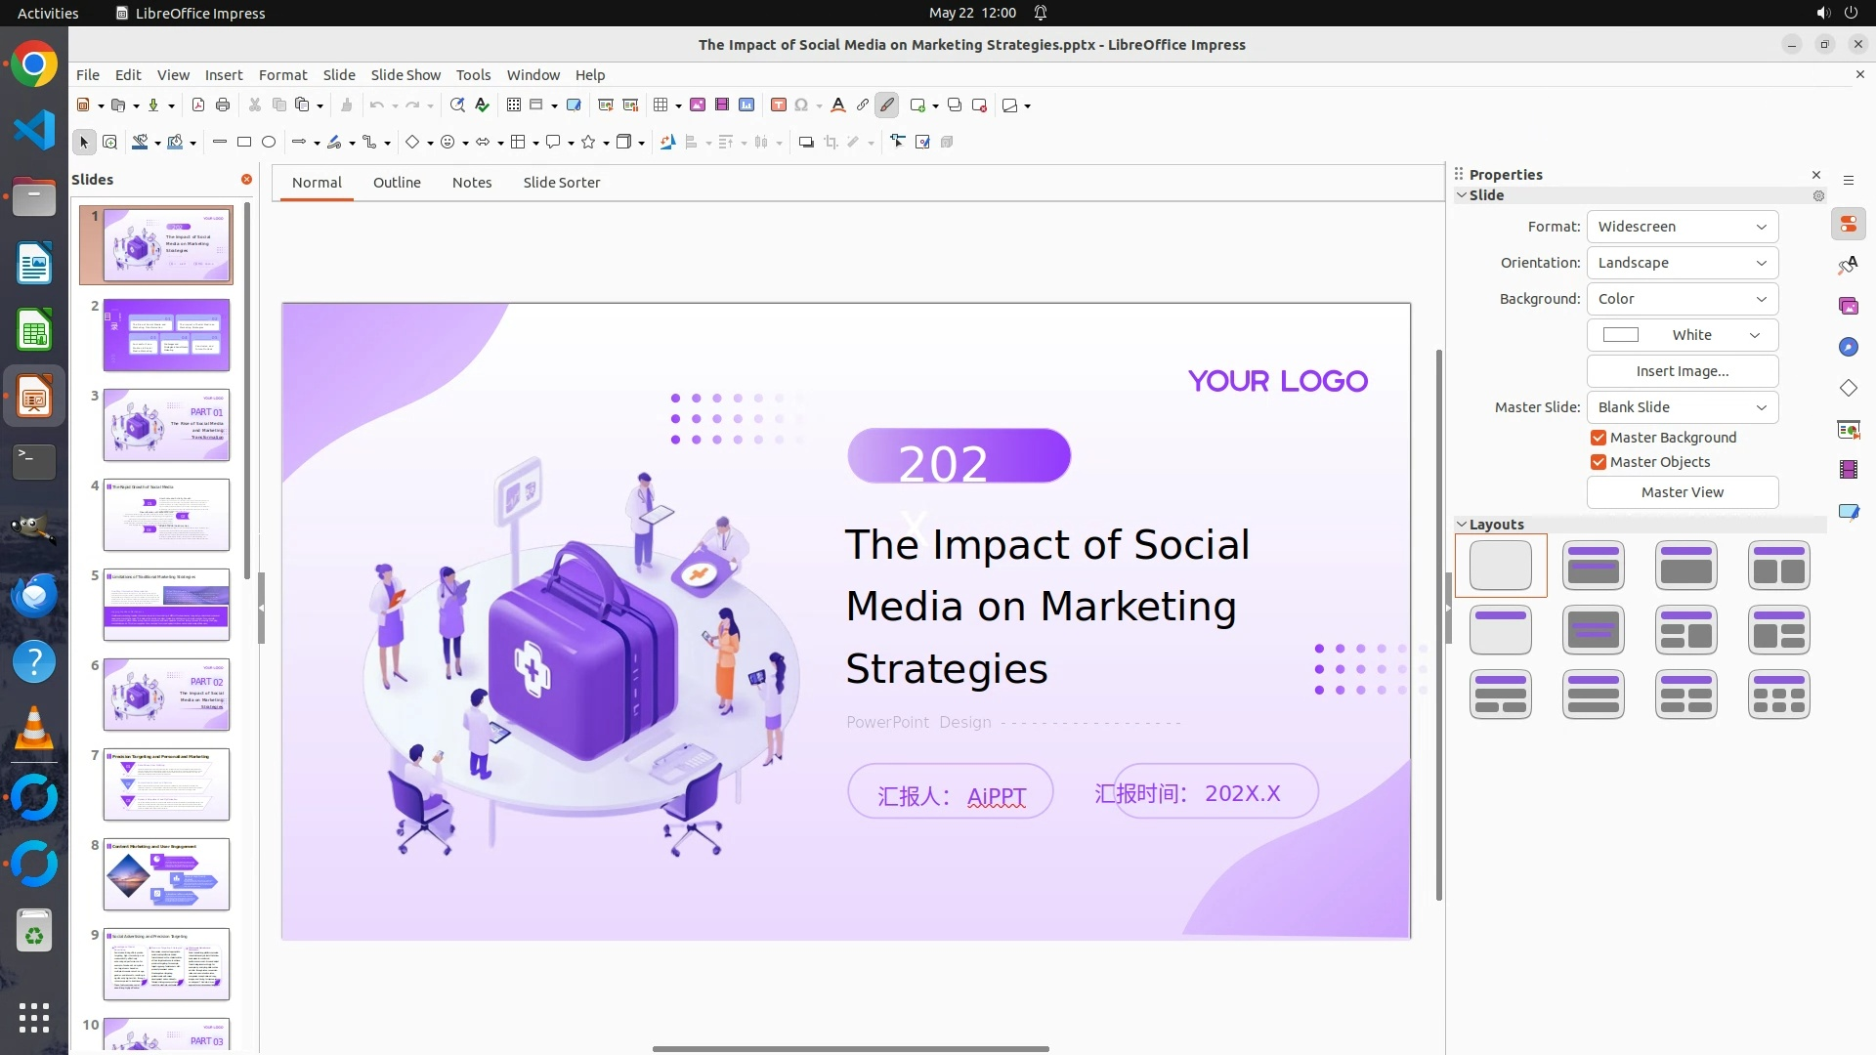Viewport: 1876px width, 1055px height.
Task: Uncheck the Master Objects checkbox
Action: coord(1599,462)
